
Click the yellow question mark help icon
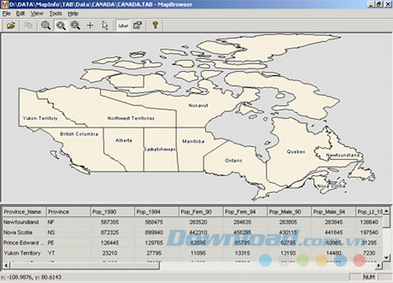coord(155,25)
